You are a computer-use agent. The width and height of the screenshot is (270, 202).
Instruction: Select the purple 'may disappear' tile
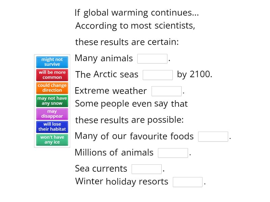(52, 114)
